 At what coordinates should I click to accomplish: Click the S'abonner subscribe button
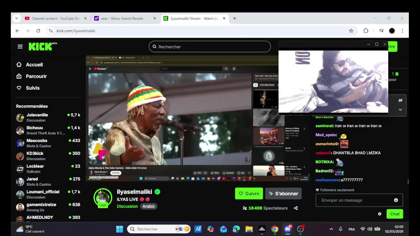[283, 194]
